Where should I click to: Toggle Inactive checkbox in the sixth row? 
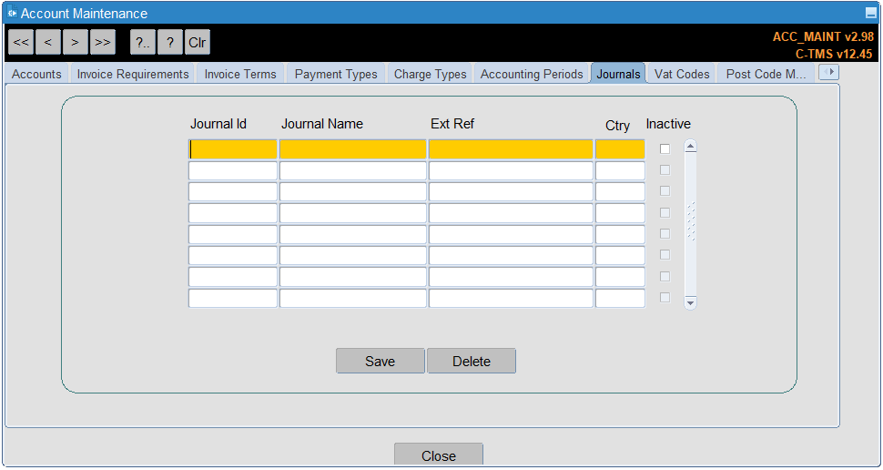click(x=665, y=255)
